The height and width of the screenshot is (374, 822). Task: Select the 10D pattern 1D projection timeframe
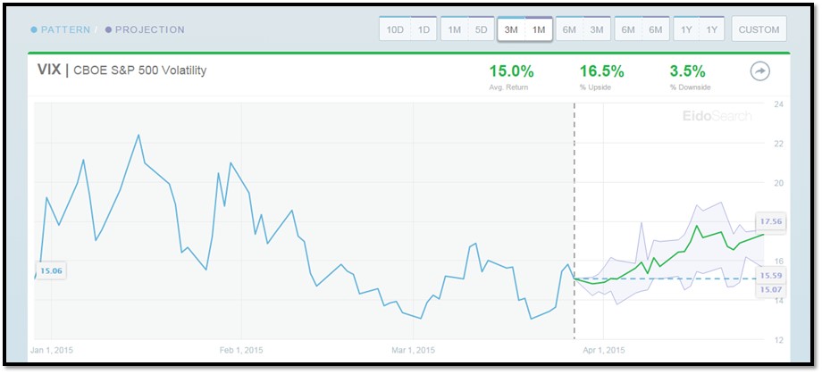pyautogui.click(x=408, y=29)
